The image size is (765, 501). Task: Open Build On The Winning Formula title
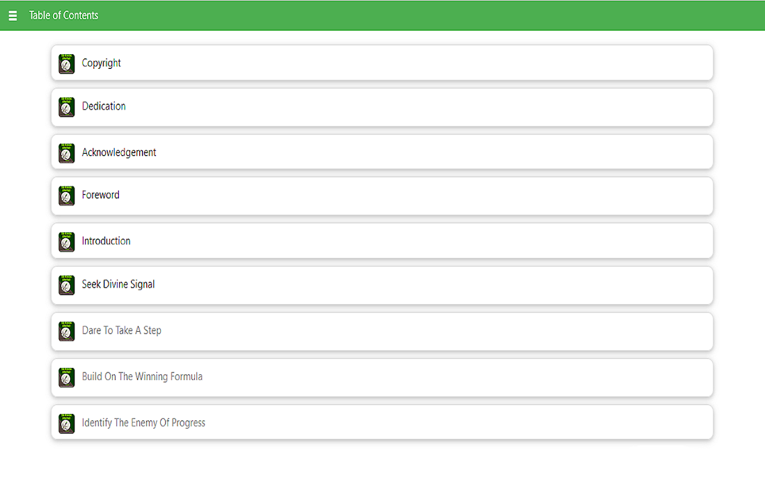(x=142, y=376)
